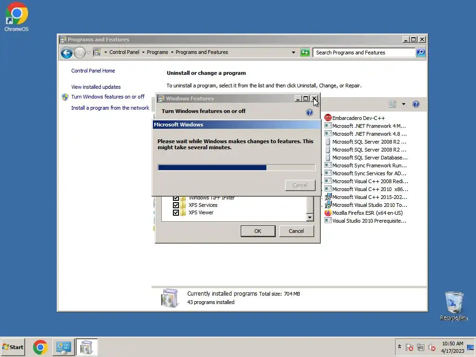Click the disabled Cancel in progress dialog

[300, 185]
